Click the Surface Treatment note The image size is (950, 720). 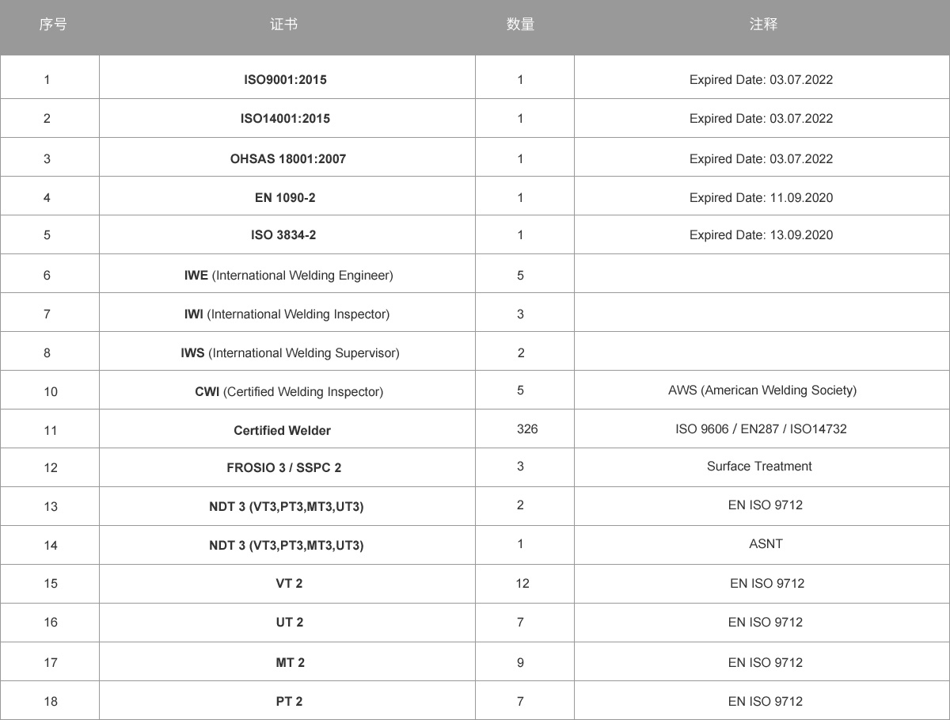pos(759,466)
